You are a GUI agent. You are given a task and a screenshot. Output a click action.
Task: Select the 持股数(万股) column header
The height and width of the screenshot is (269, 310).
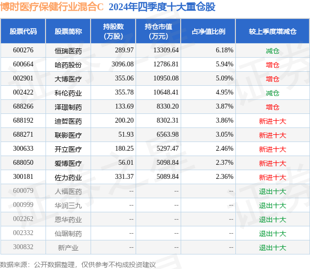[113, 31]
